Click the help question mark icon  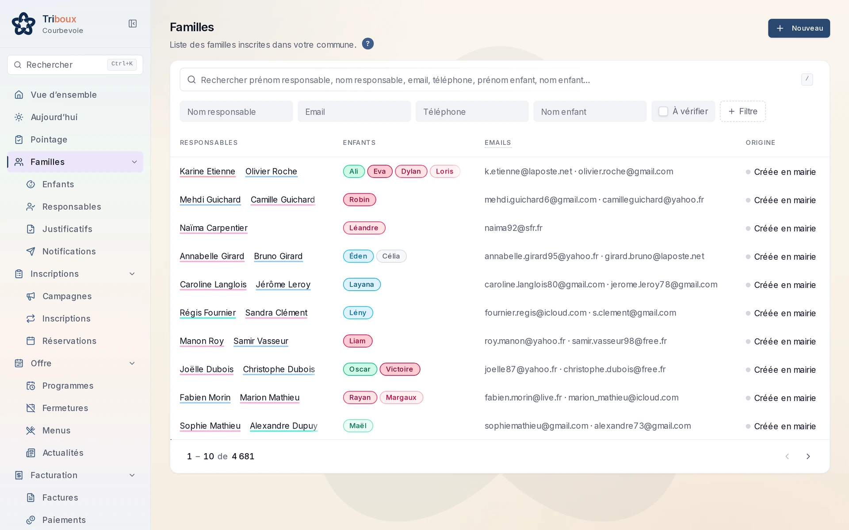tap(368, 44)
